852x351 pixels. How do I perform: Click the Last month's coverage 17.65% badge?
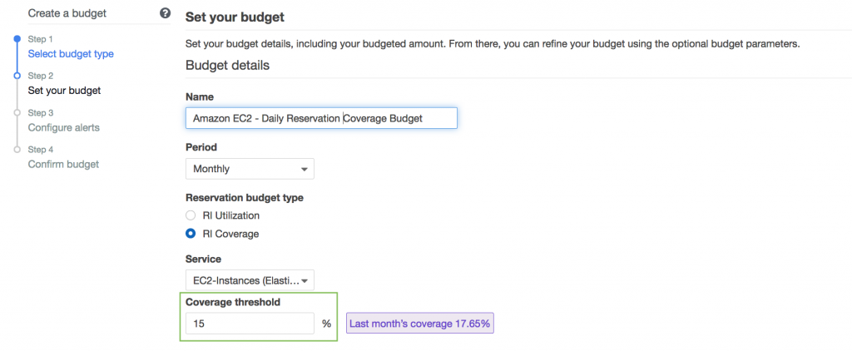click(x=420, y=324)
